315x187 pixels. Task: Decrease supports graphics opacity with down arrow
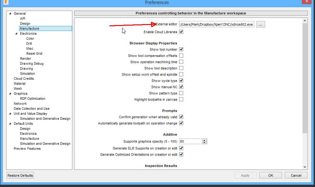(x=204, y=143)
